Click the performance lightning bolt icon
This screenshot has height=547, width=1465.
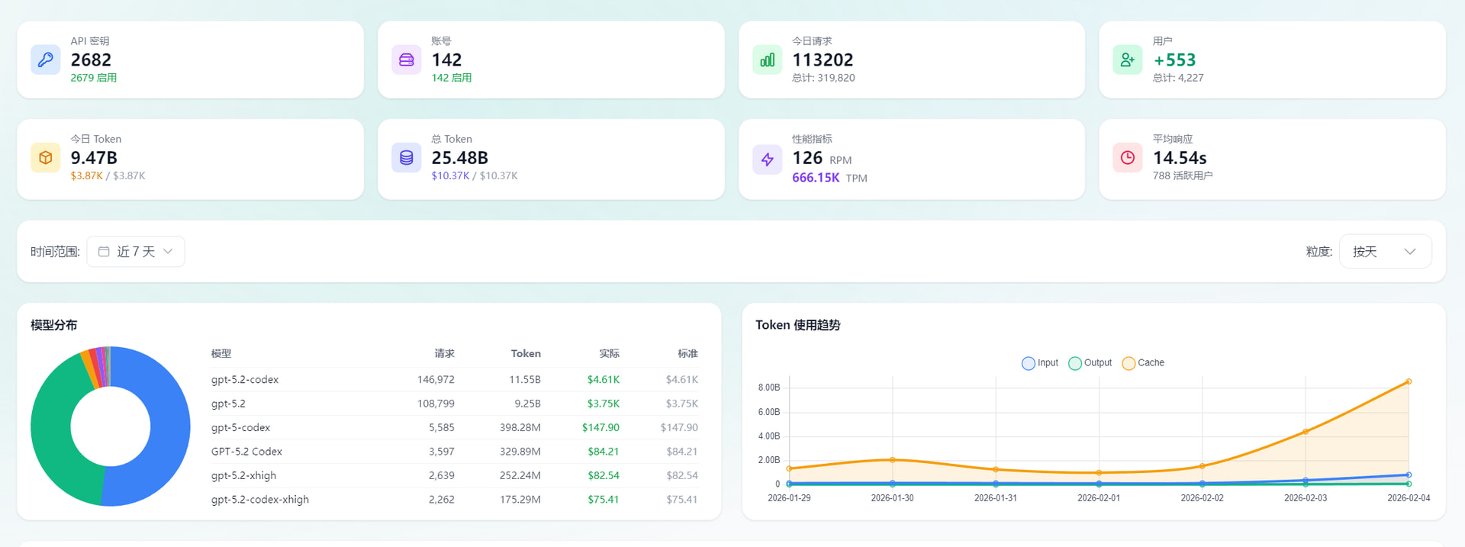coord(768,159)
